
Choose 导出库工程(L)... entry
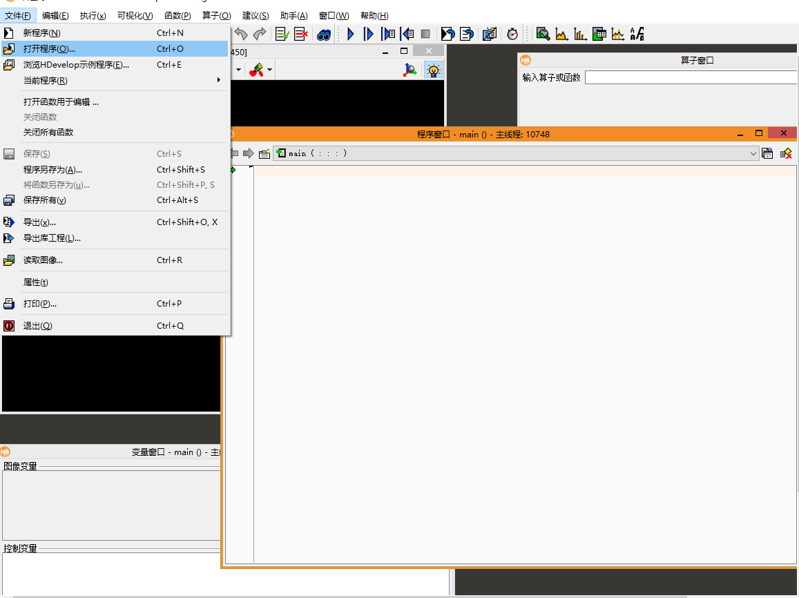115,238
